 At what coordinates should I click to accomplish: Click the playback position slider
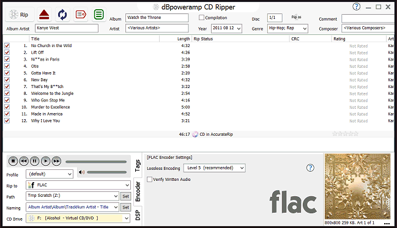(x=96, y=162)
